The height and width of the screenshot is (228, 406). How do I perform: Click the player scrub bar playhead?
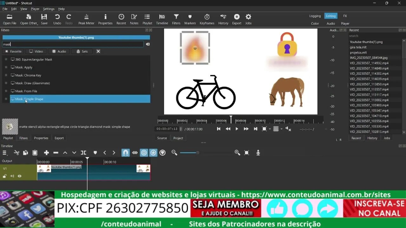tap(231, 119)
